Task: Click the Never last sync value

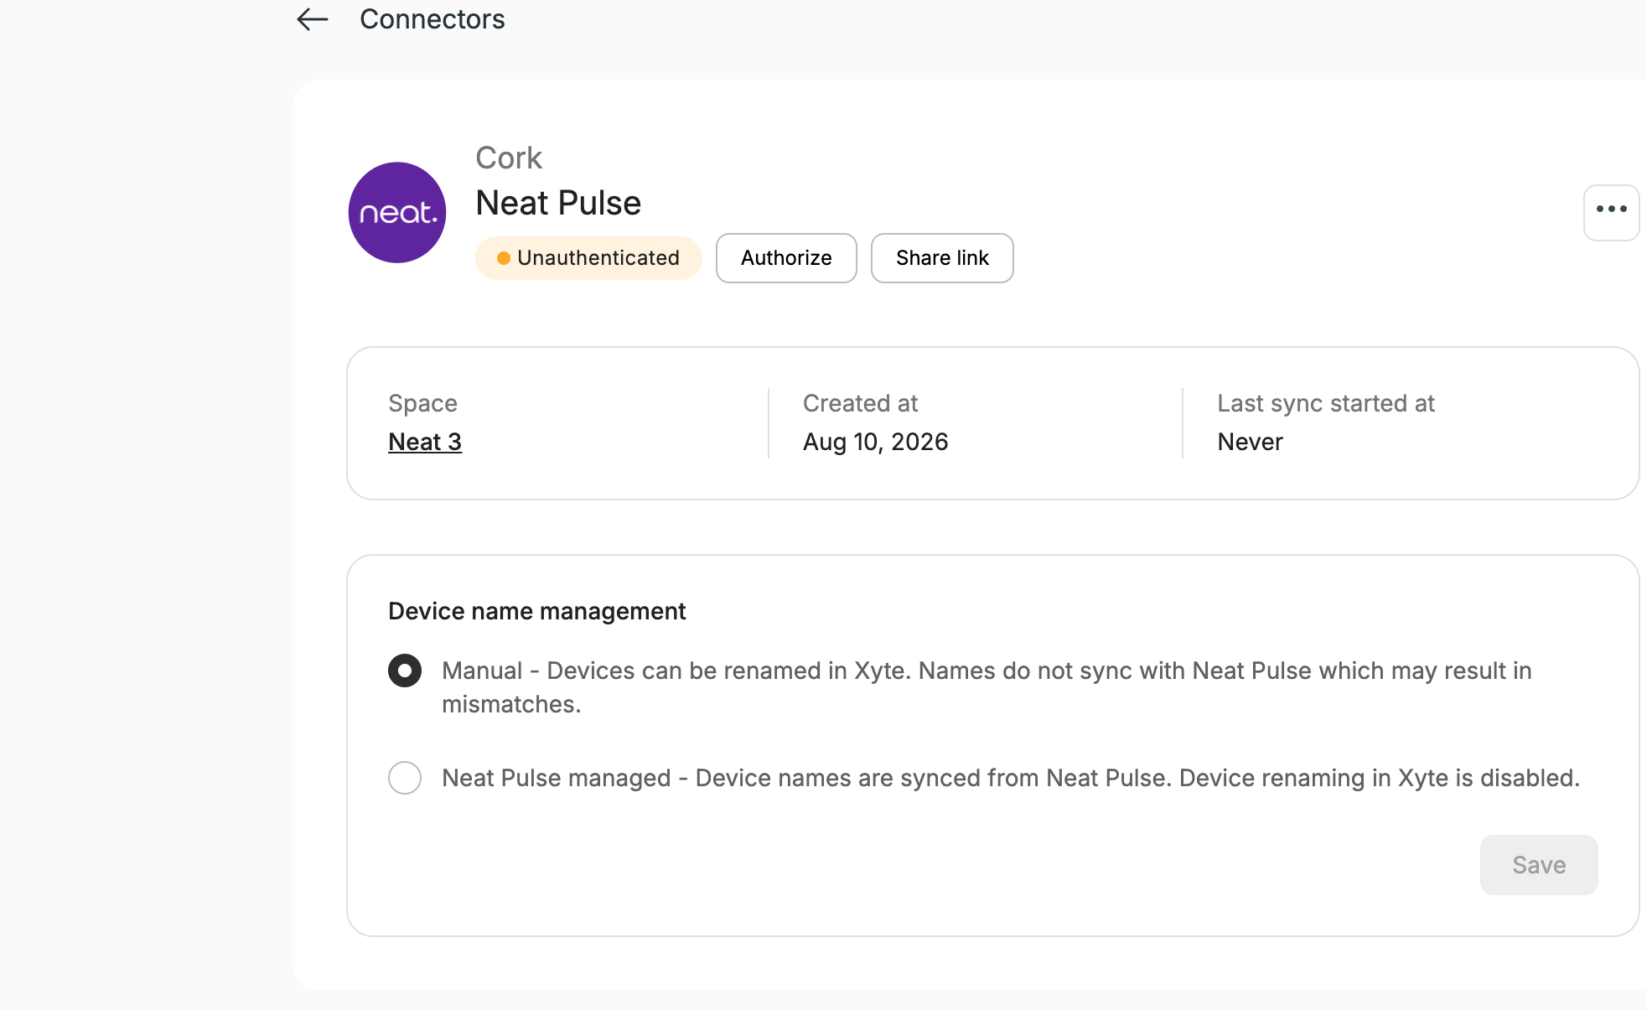Action: click(1250, 442)
